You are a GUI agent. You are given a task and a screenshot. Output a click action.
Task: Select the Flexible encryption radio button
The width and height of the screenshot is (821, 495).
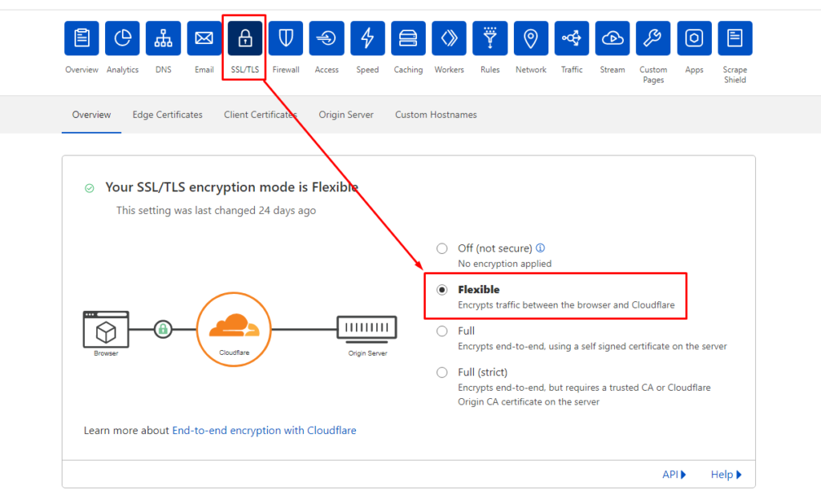pyautogui.click(x=442, y=290)
